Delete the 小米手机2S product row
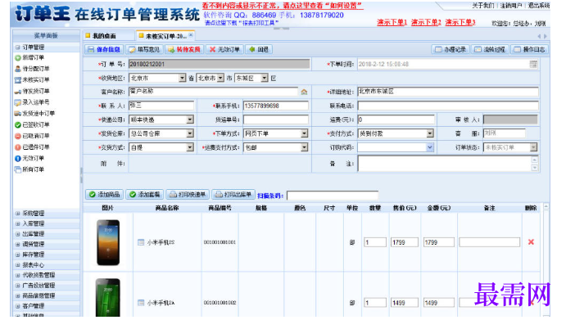This screenshot has width=566, height=320. 531,242
